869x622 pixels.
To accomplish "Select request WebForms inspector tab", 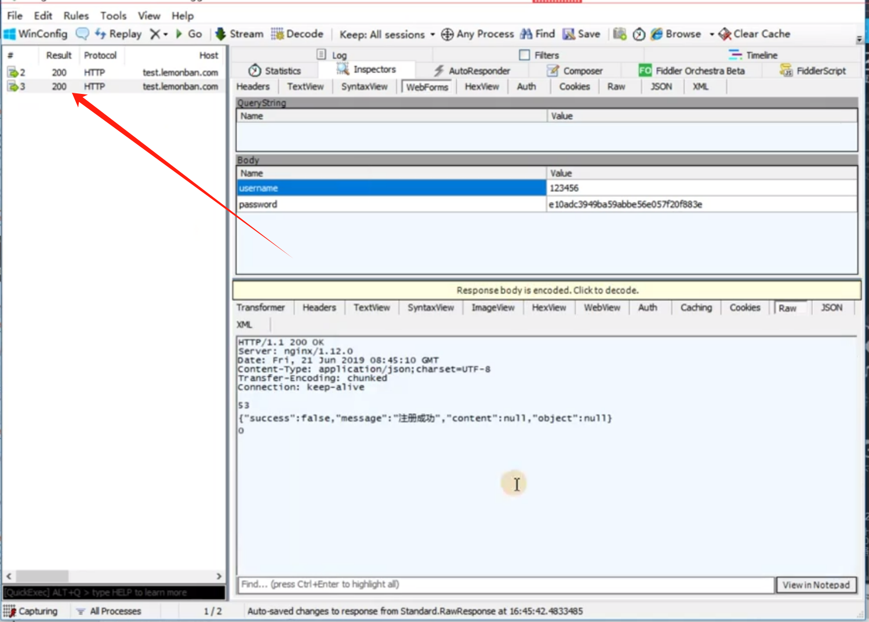I will coord(427,87).
